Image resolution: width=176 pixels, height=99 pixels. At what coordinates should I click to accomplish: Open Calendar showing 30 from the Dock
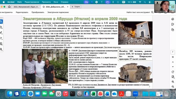point(59,94)
